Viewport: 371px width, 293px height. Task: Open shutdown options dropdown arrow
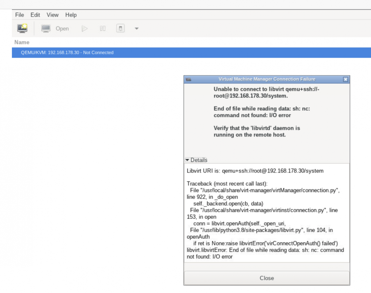[137, 29]
